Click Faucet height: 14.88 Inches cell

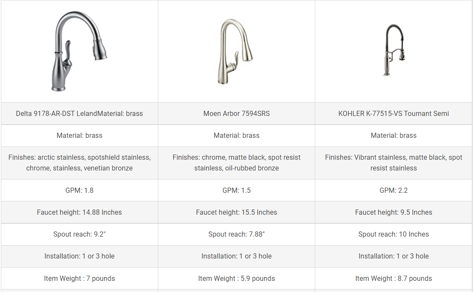[79, 213]
